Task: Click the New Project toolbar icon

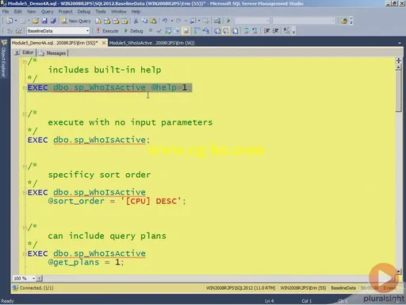Action: [10, 21]
